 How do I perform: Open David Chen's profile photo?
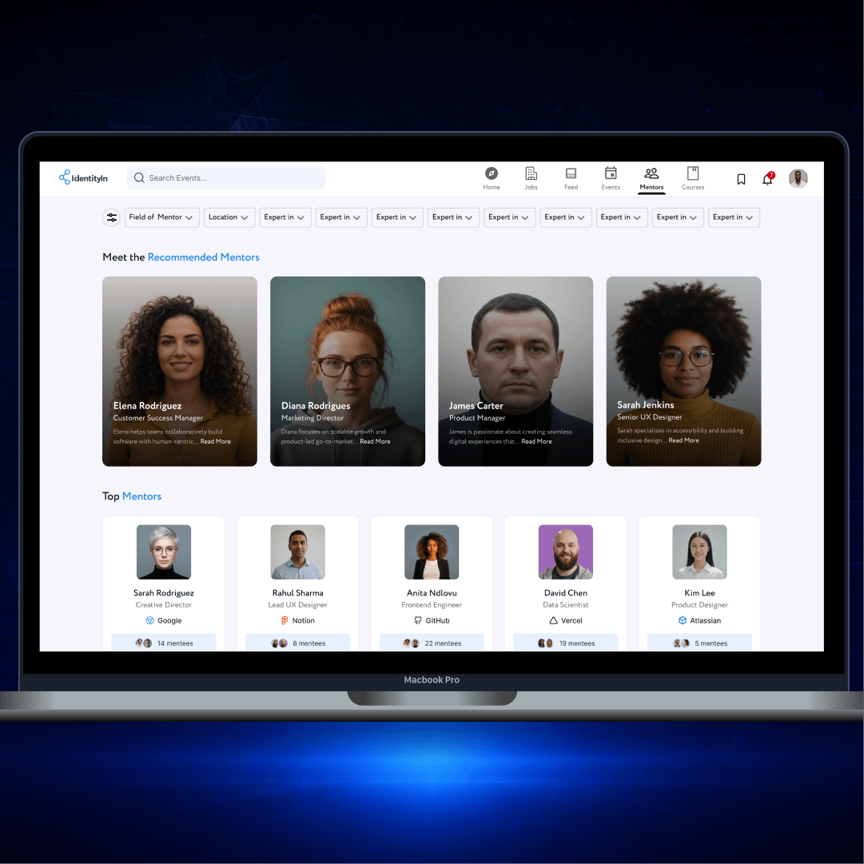coord(565,551)
